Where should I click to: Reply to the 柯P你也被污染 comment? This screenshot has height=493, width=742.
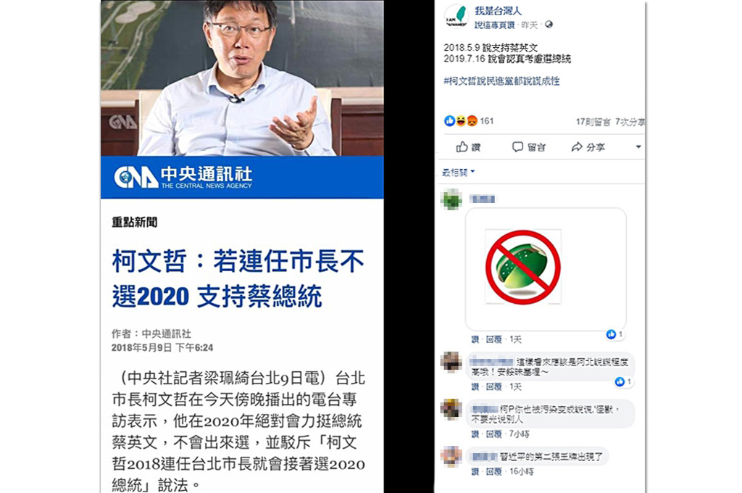pyautogui.click(x=493, y=434)
